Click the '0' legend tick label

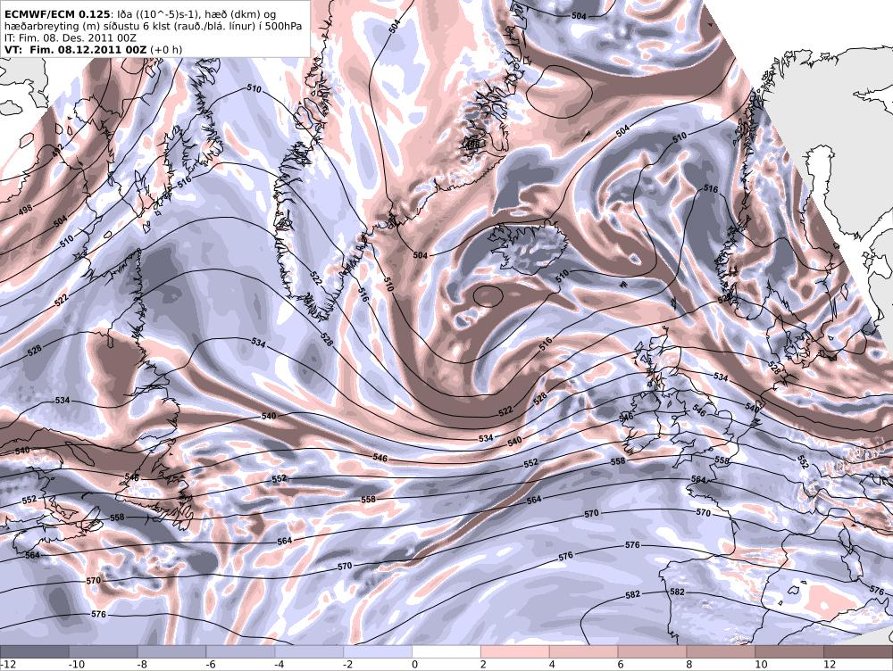click(x=415, y=664)
